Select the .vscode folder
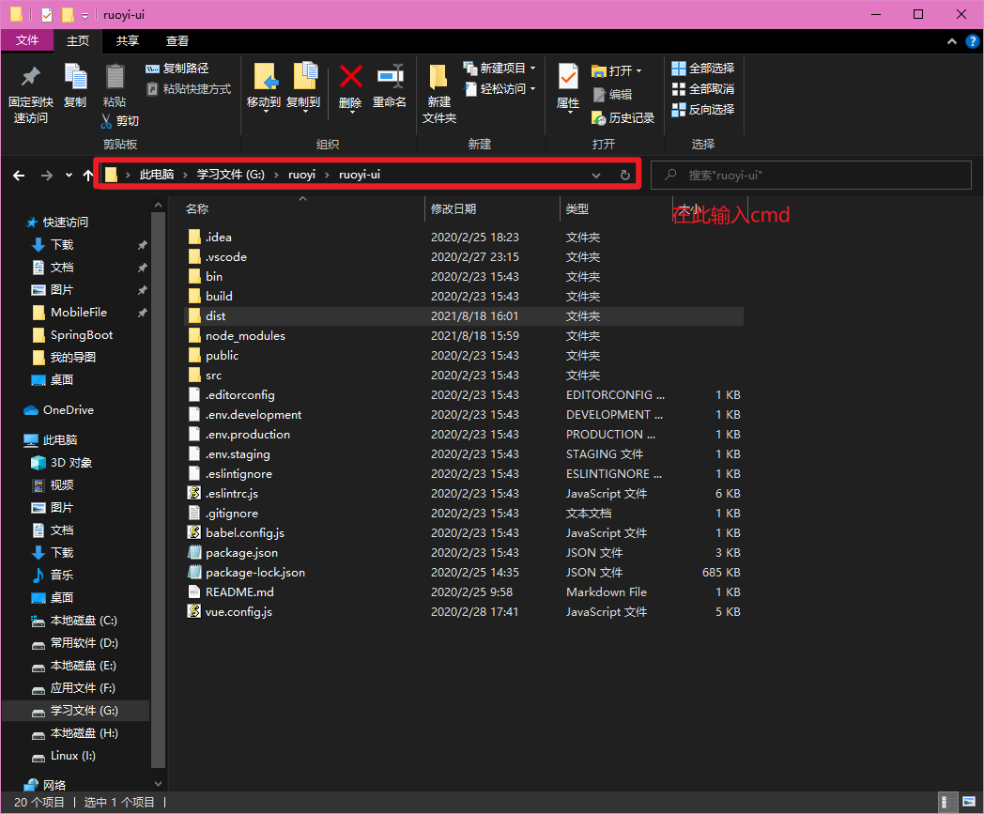 pos(226,257)
